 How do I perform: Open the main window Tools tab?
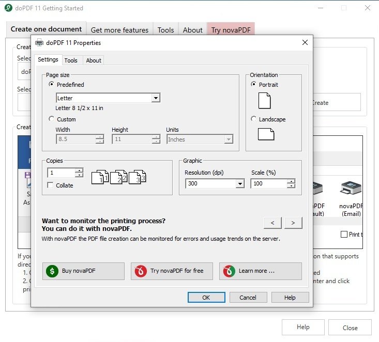(x=165, y=30)
